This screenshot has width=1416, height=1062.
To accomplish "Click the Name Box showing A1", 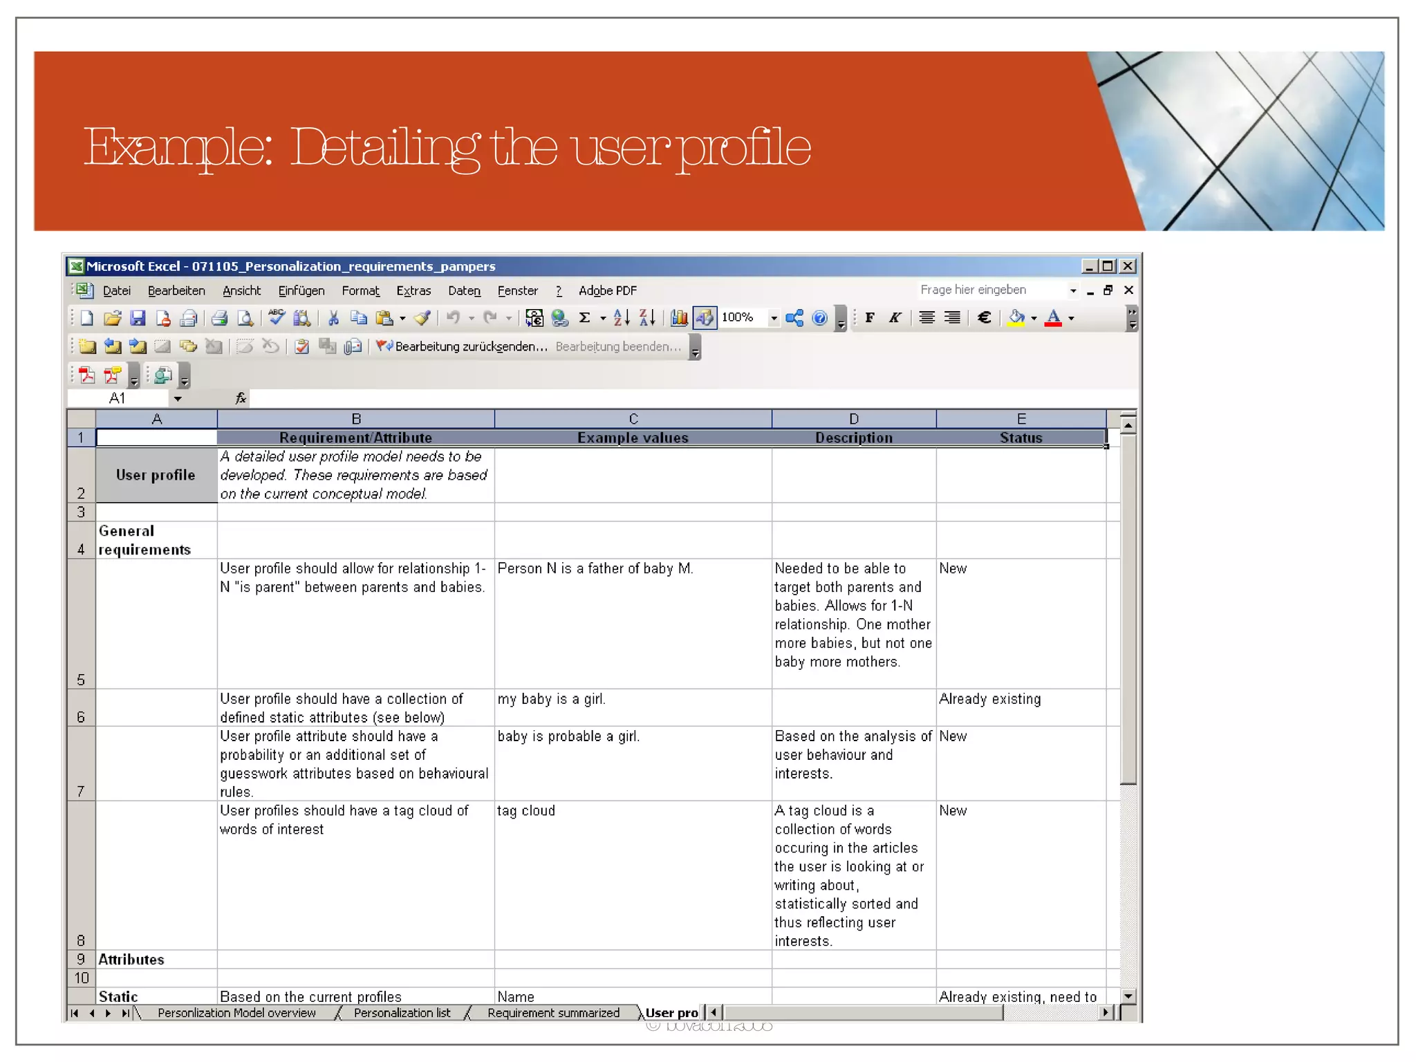I will click(118, 399).
